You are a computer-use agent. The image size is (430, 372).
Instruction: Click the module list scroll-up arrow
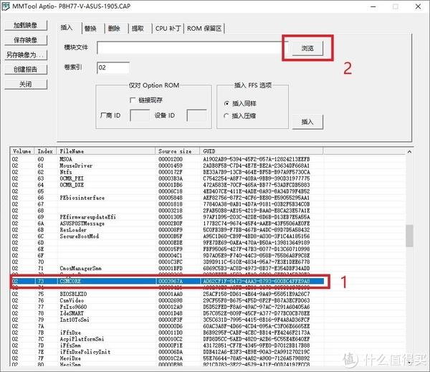pos(409,152)
